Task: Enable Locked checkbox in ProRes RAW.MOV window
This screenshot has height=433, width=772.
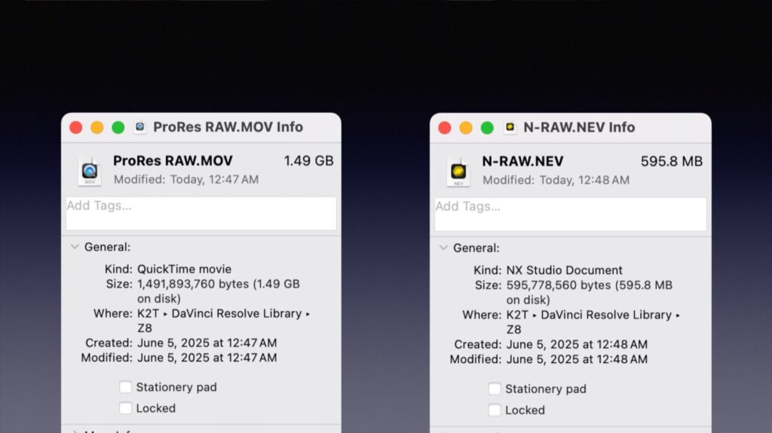Action: pyautogui.click(x=126, y=408)
